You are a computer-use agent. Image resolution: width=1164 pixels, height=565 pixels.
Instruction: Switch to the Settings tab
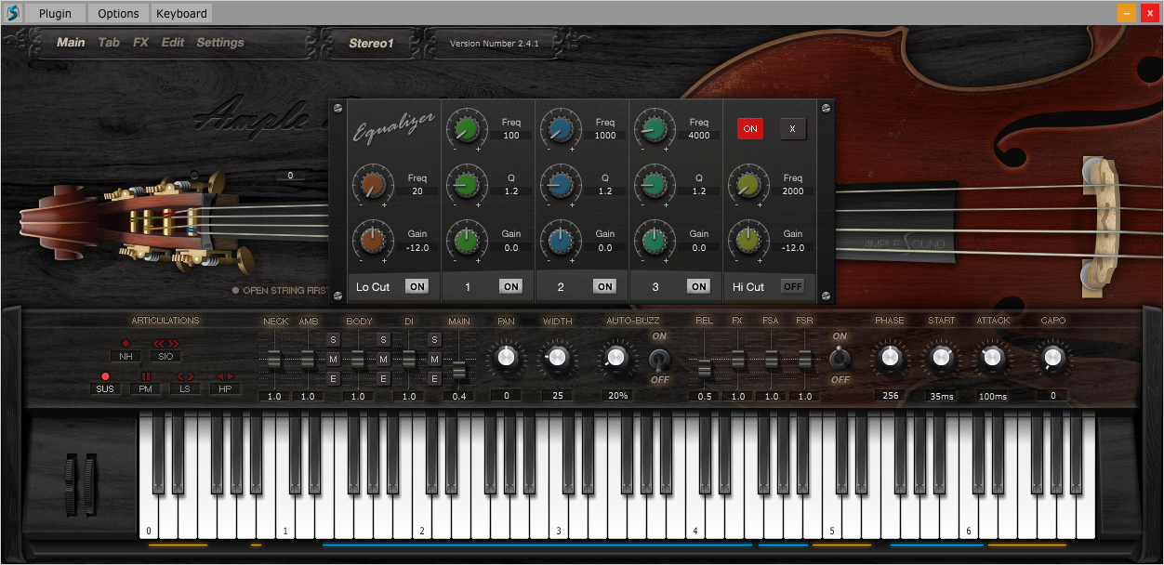pyautogui.click(x=220, y=43)
